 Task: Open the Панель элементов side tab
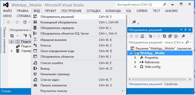pyautogui.click(x=4, y=40)
